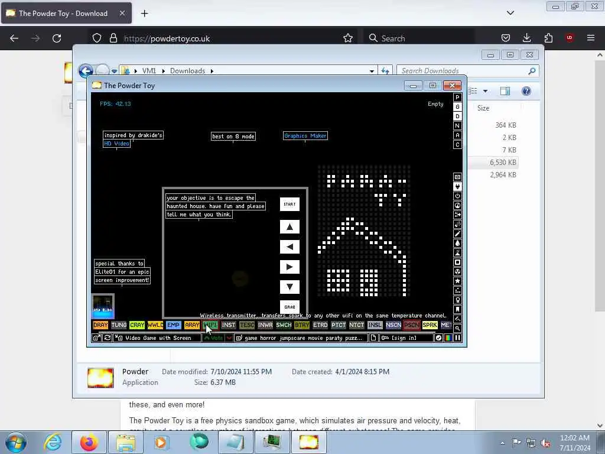Image resolution: width=605 pixels, height=454 pixels.
Task: Clear simulation with new page icon
Action: pos(373,338)
